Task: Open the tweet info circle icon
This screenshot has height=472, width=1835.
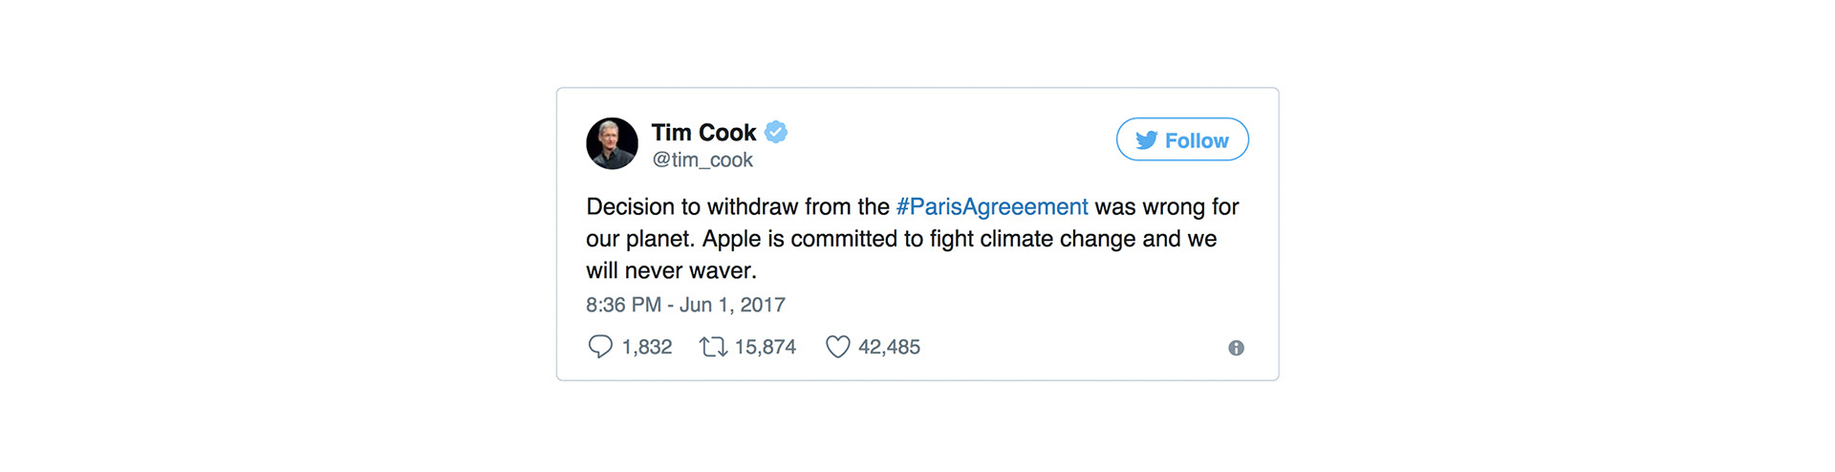Action: click(x=1236, y=348)
